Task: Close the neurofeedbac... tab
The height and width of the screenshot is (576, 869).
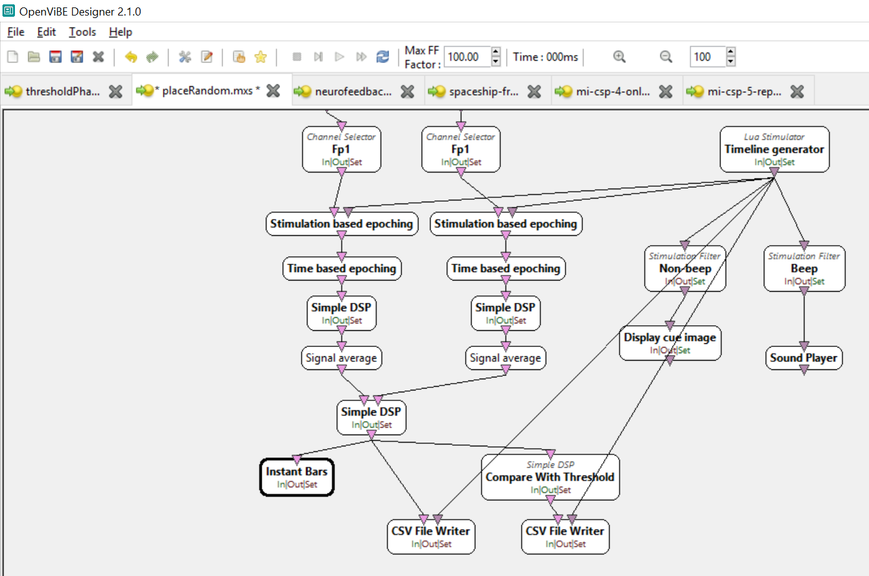Action: pos(407,91)
